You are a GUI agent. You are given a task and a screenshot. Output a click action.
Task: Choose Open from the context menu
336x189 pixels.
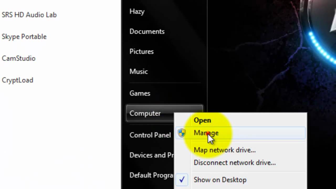(x=202, y=120)
